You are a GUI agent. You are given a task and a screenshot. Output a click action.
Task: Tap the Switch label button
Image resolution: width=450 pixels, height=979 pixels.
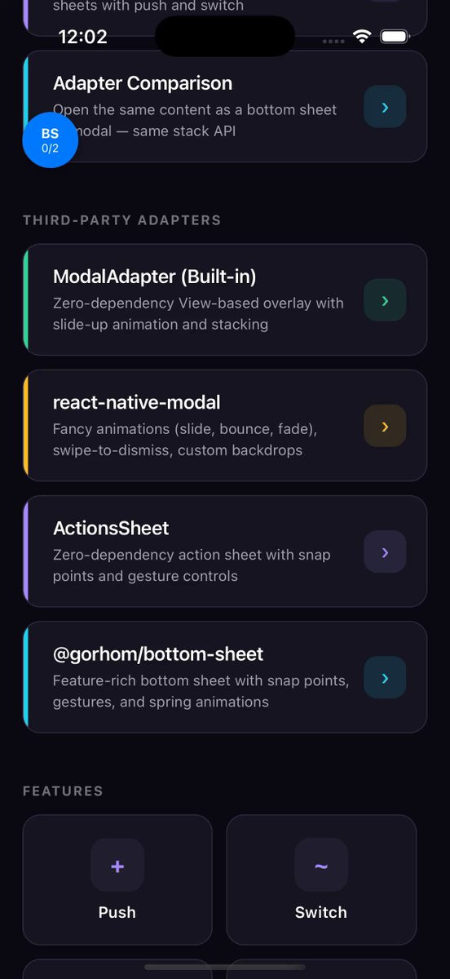pyautogui.click(x=321, y=912)
